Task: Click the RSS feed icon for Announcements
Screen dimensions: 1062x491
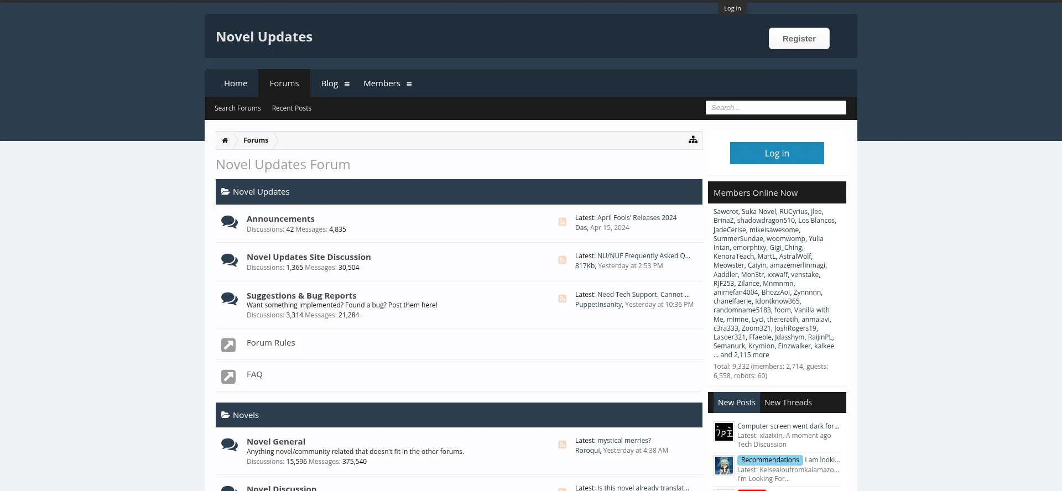Action: pyautogui.click(x=562, y=222)
